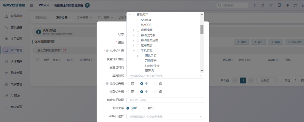The image size is (304, 122).
Task: Click the tree scrollbar down arrow
Action: pyautogui.click(x=202, y=71)
